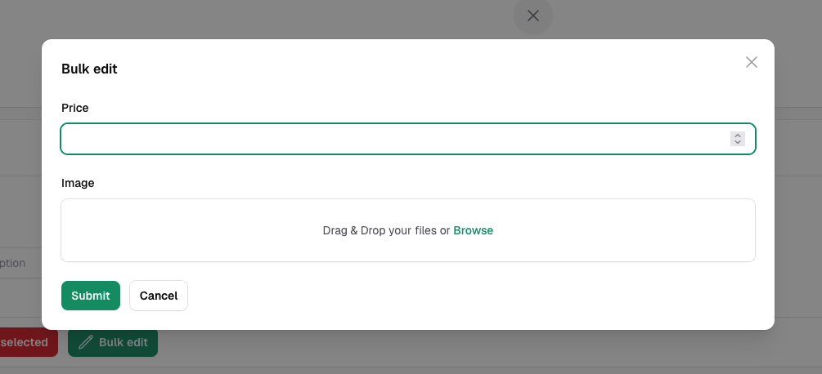Click the "Price" field label
The width and height of the screenshot is (822, 374).
(x=75, y=108)
